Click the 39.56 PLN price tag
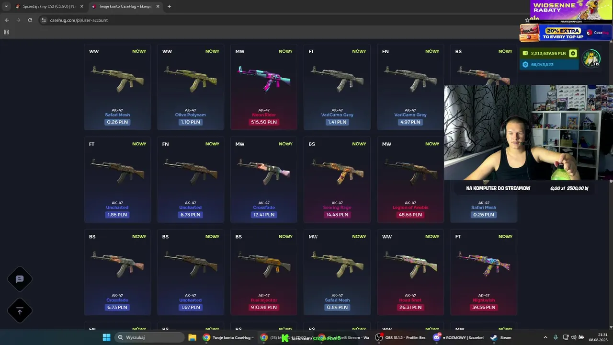 (x=484, y=308)
